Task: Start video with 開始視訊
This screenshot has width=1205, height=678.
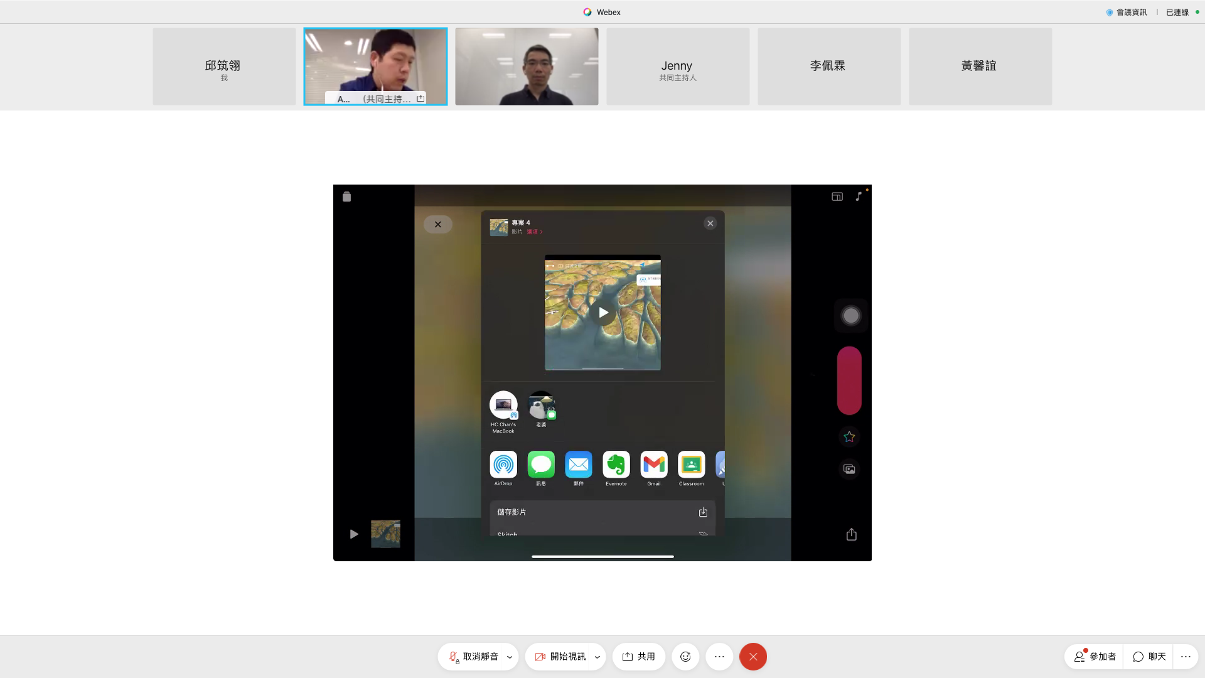Action: (x=560, y=657)
